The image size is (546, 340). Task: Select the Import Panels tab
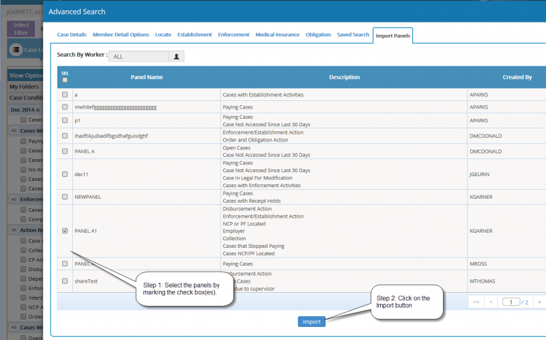(393, 36)
